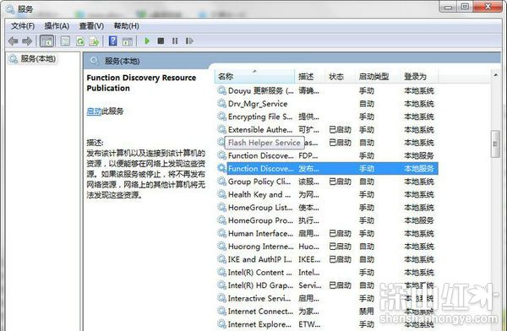Select the HomeGroup List... service
The width and height of the screenshot is (507, 331).
tap(327, 208)
